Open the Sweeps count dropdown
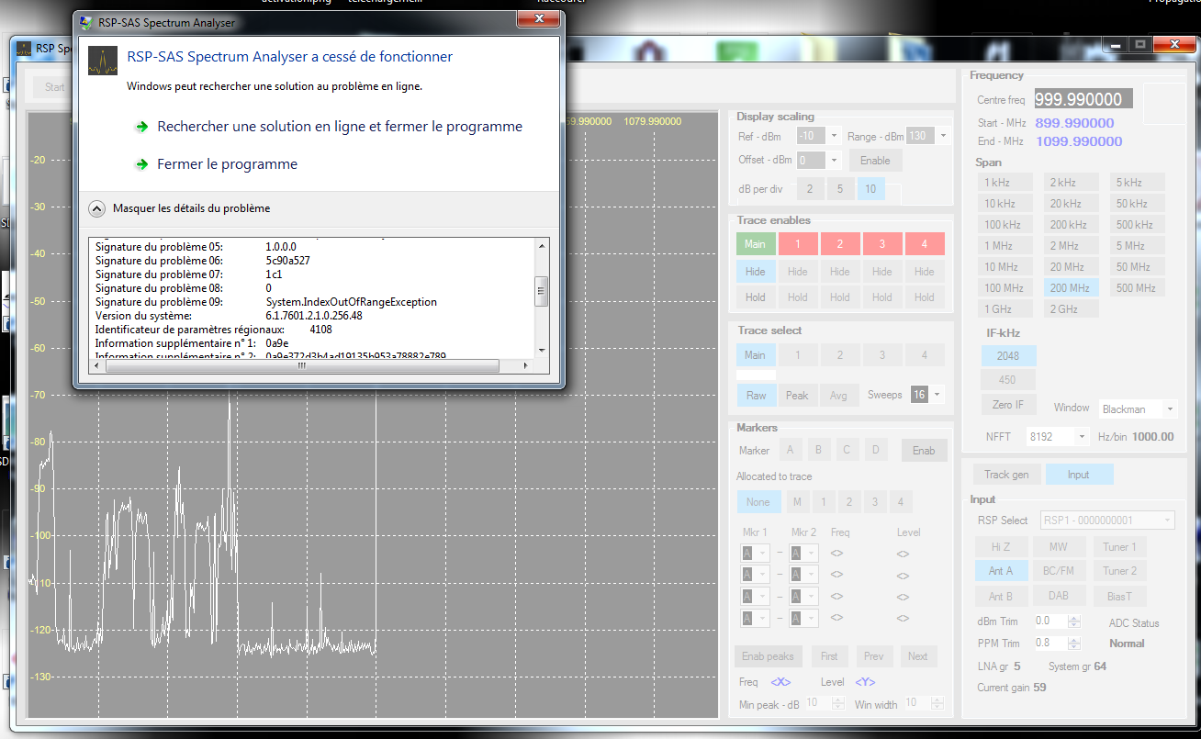1201x739 pixels. point(937,395)
